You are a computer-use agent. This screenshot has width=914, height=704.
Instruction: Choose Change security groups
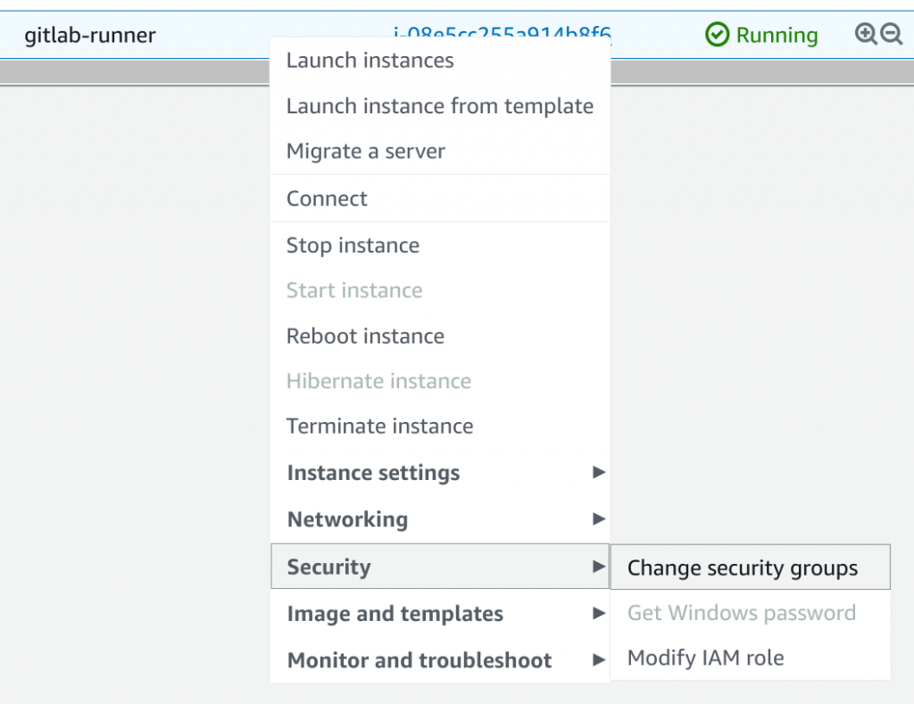pos(750,567)
